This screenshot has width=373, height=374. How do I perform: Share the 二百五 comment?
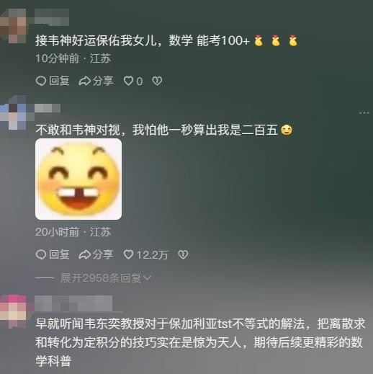pyautogui.click(x=96, y=254)
